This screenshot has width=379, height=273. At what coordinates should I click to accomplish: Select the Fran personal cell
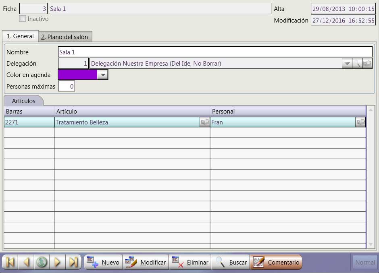point(283,122)
